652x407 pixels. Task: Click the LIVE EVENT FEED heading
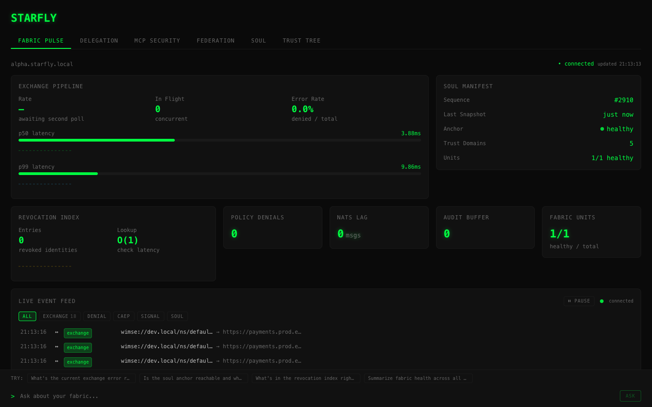[x=47, y=301]
